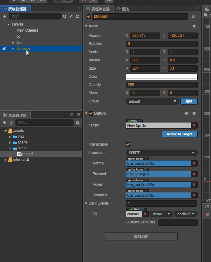Open the node Color swatch
The image size is (211, 262).
click(x=162, y=77)
